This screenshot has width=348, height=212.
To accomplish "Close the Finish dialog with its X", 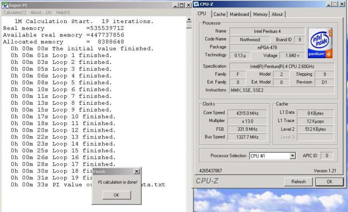I will click(137, 172).
